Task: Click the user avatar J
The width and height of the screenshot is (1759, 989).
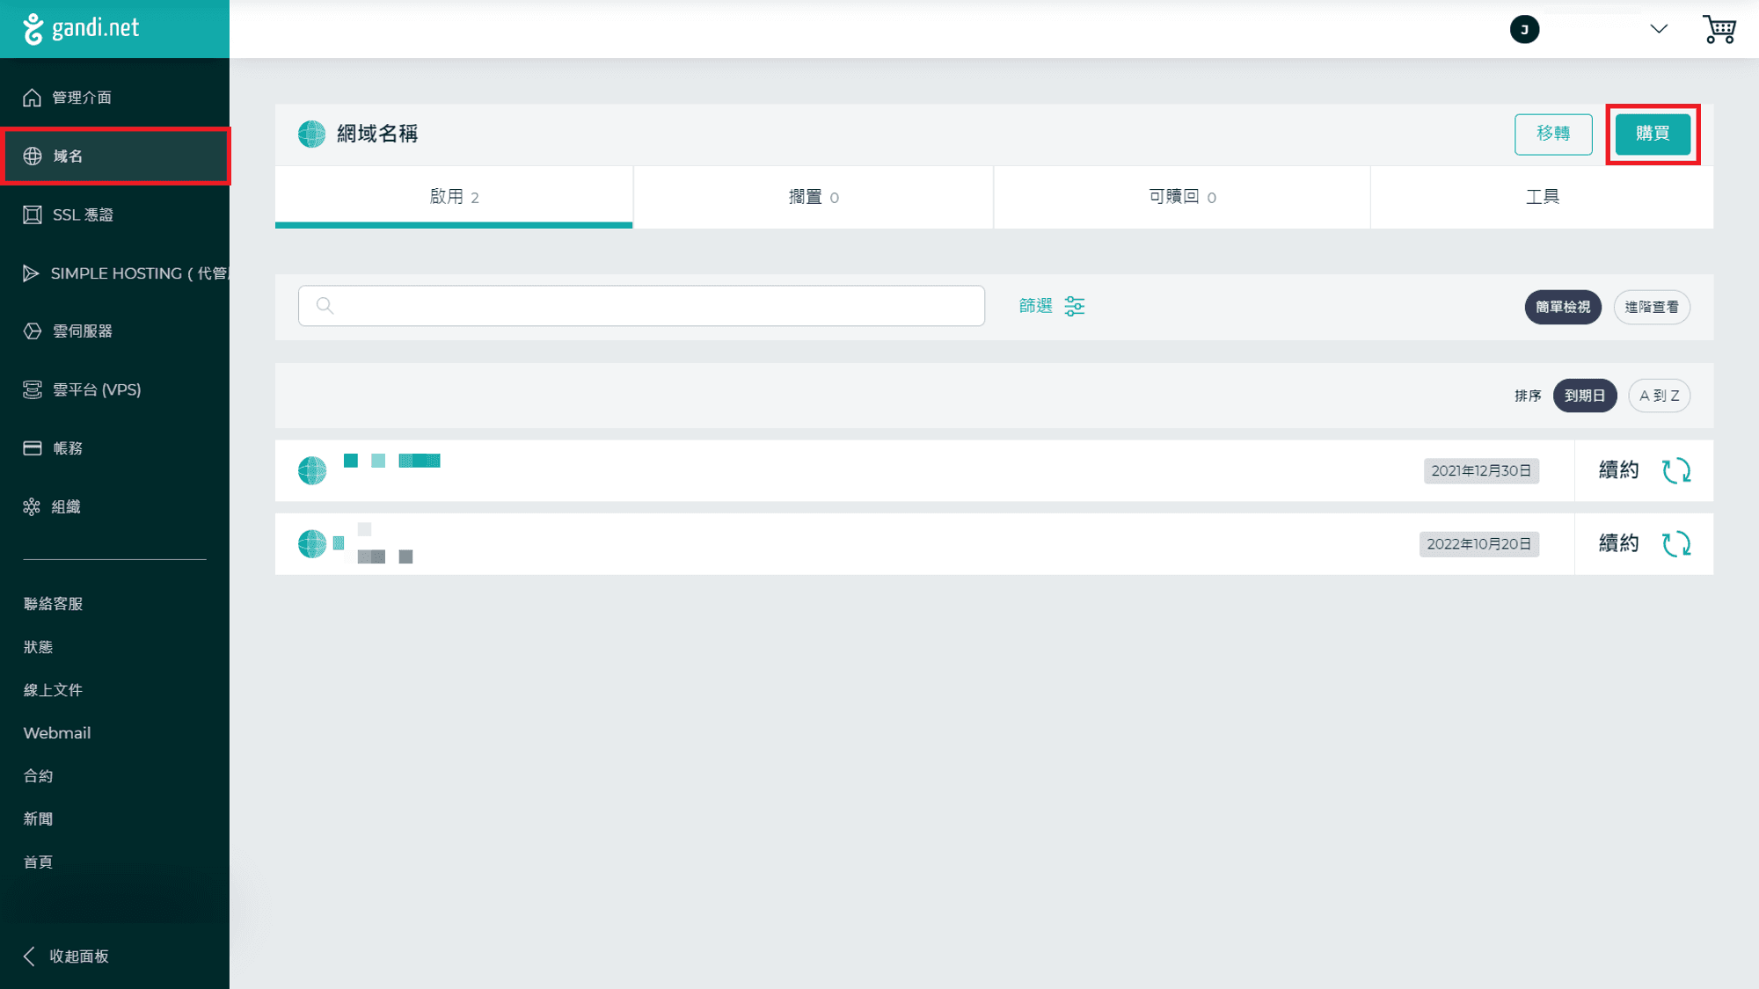Action: click(x=1524, y=30)
